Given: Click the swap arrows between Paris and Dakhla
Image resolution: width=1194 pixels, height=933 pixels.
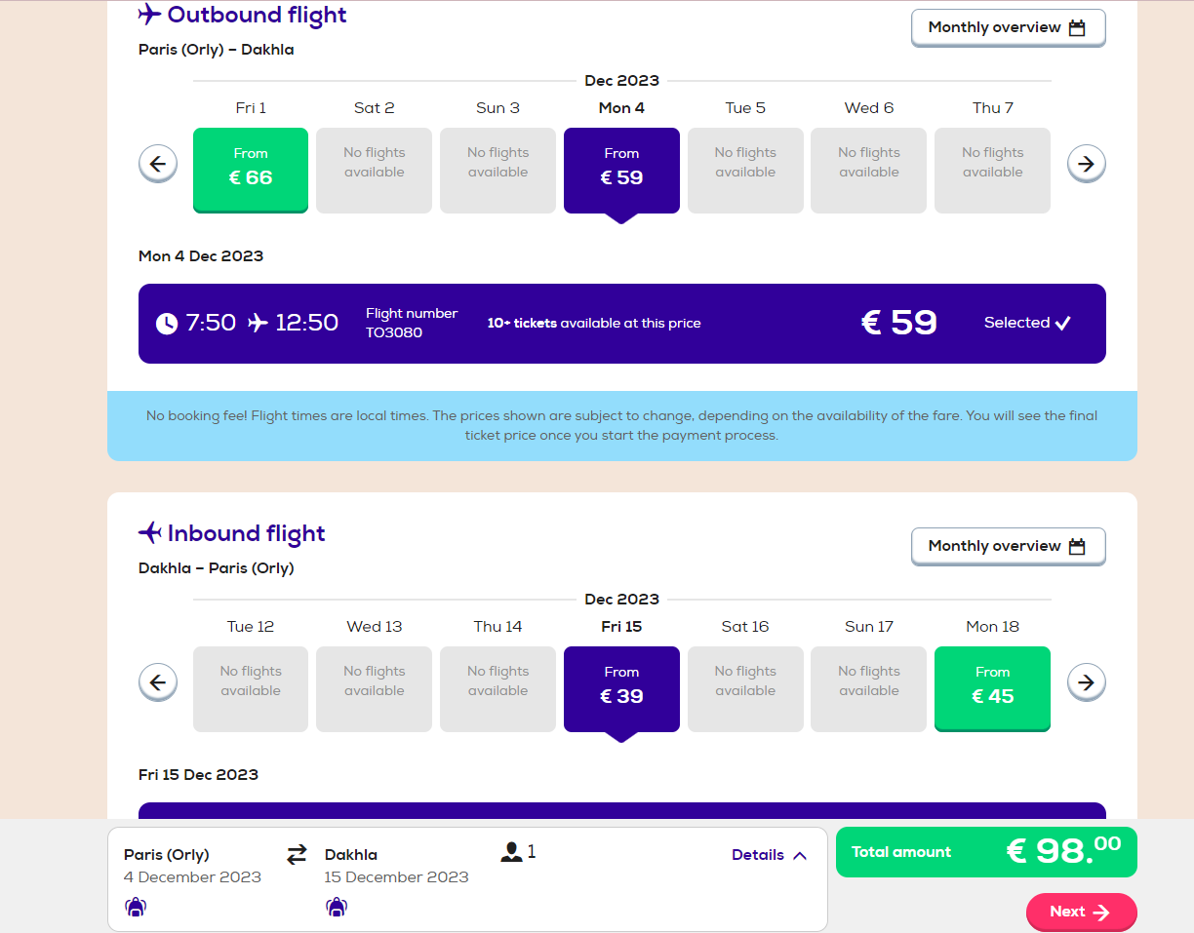Looking at the screenshot, I should click(297, 855).
